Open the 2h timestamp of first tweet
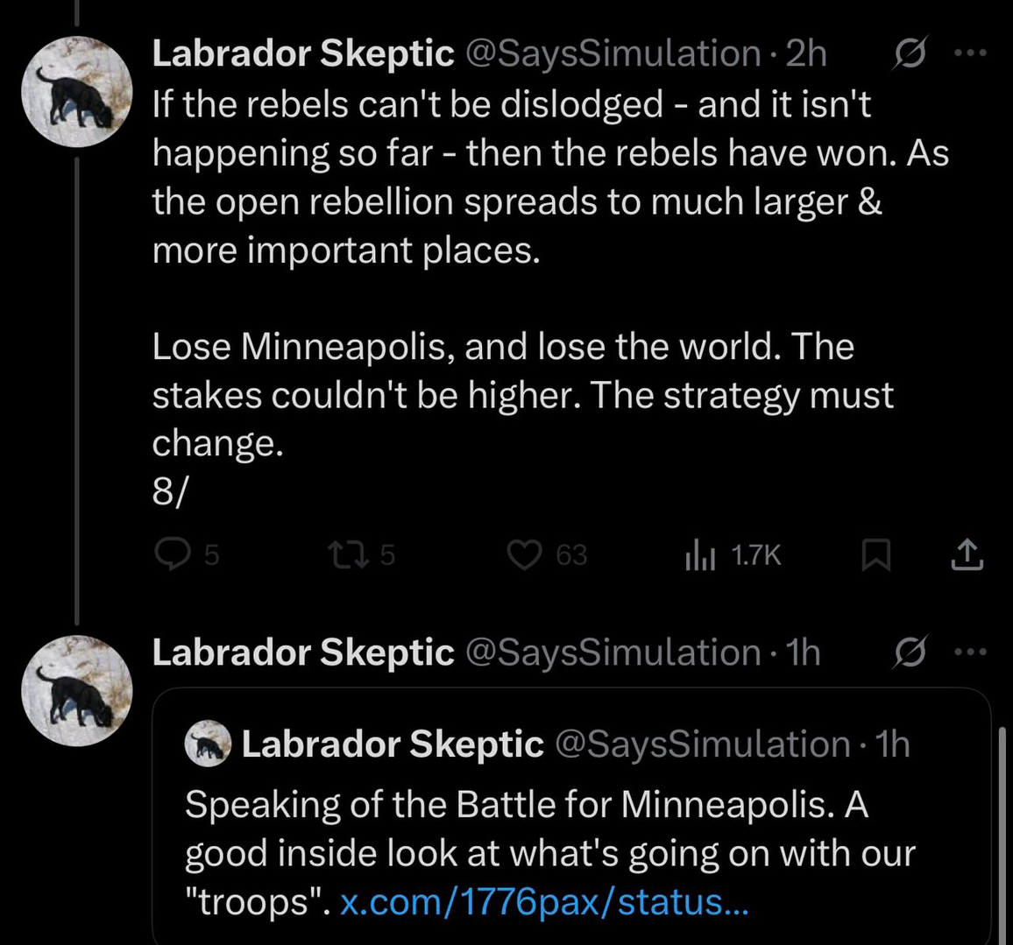The width and height of the screenshot is (1013, 945). click(806, 54)
